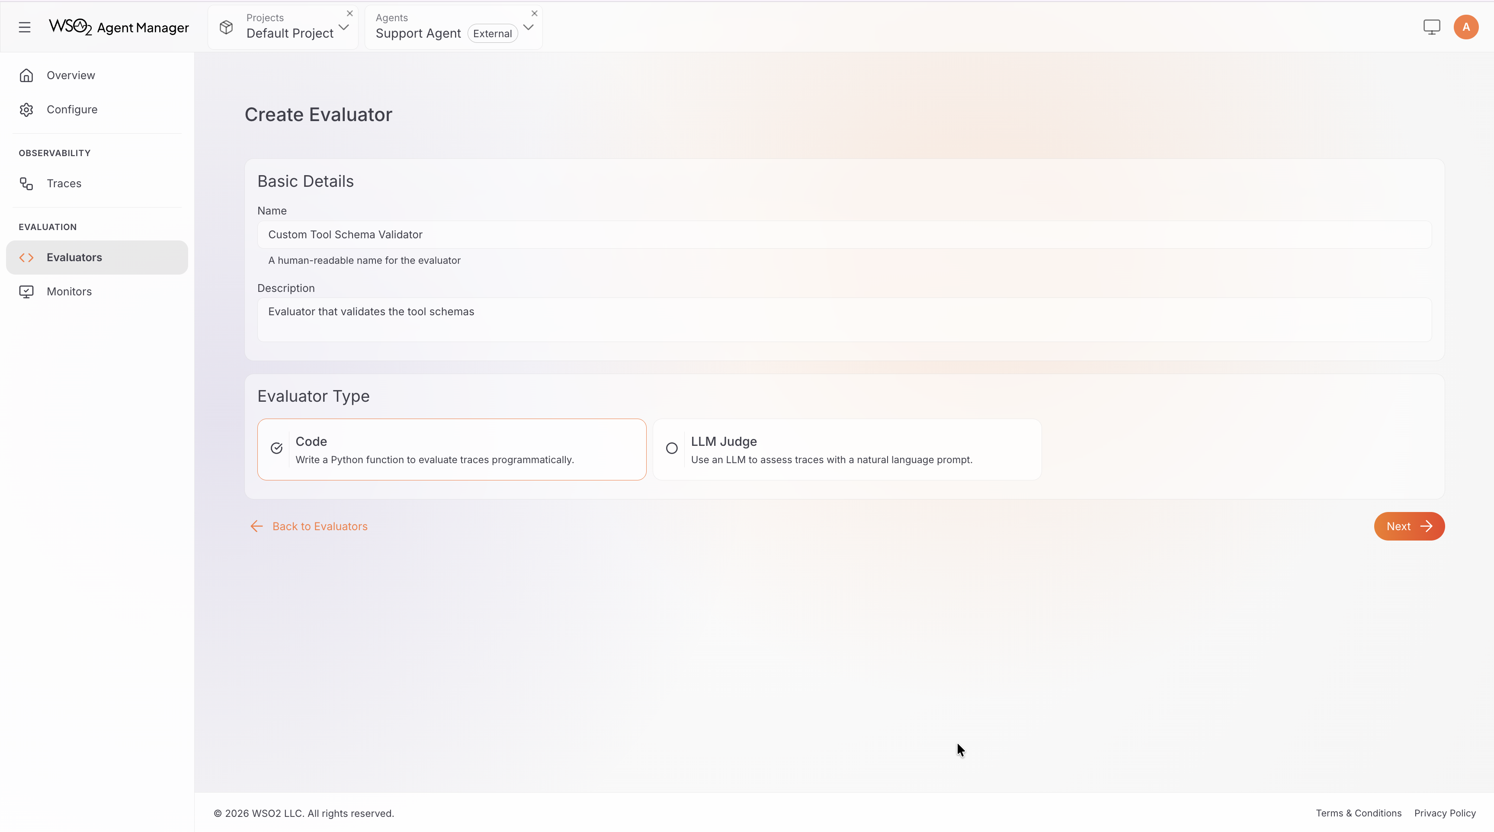The width and height of the screenshot is (1494, 832).
Task: Select the Code evaluator type
Action: click(451, 449)
